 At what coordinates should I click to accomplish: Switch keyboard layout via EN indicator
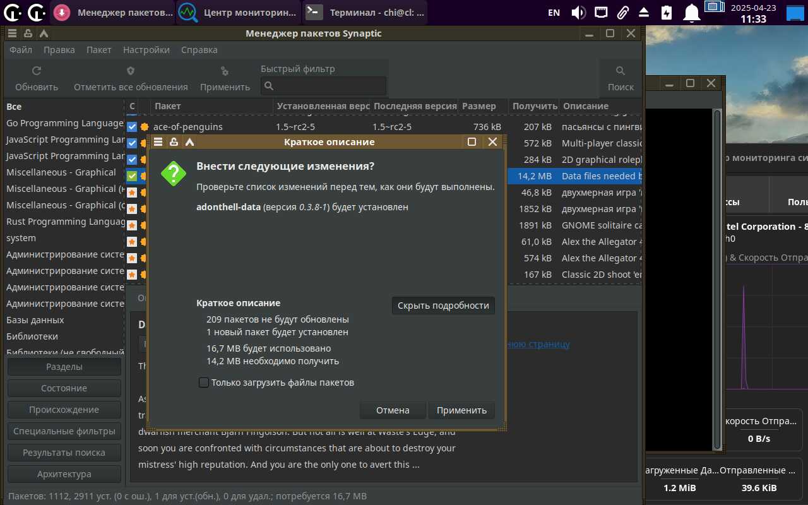[554, 13]
